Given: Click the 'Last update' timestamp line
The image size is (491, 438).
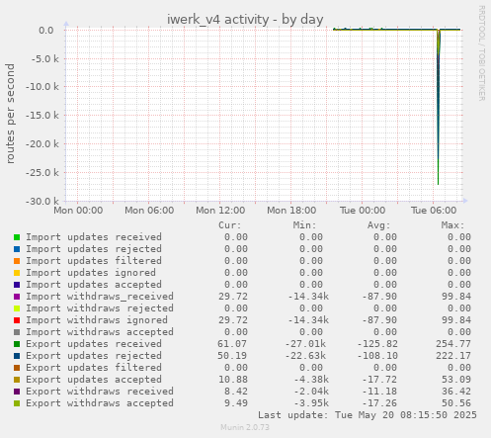Looking at the screenshot, I should coord(368,415).
